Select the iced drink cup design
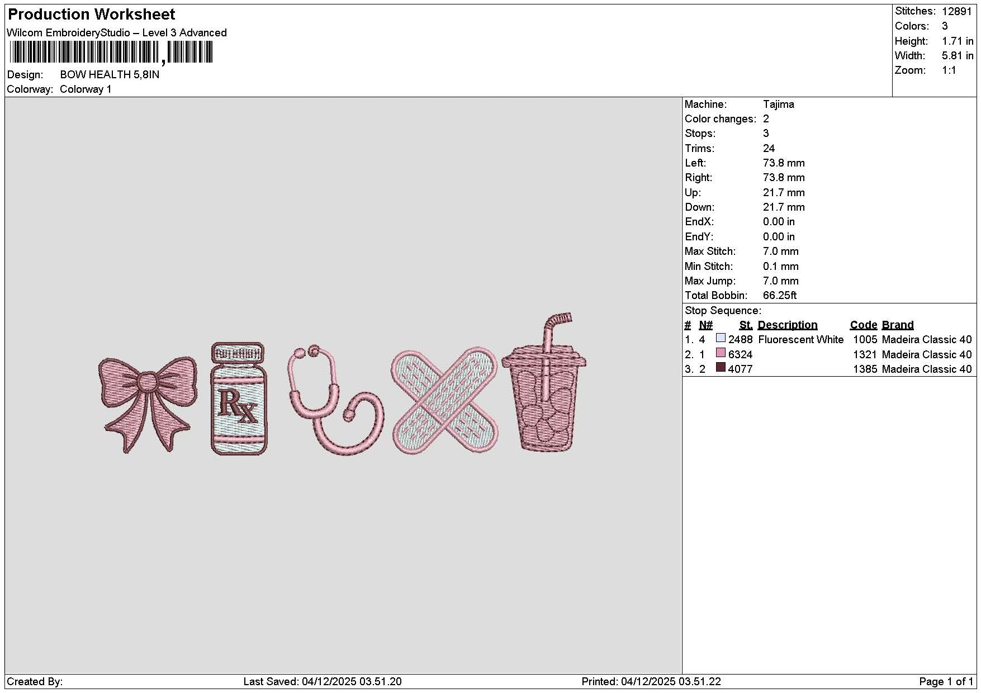Image resolution: width=981 pixels, height=693 pixels. [x=544, y=382]
